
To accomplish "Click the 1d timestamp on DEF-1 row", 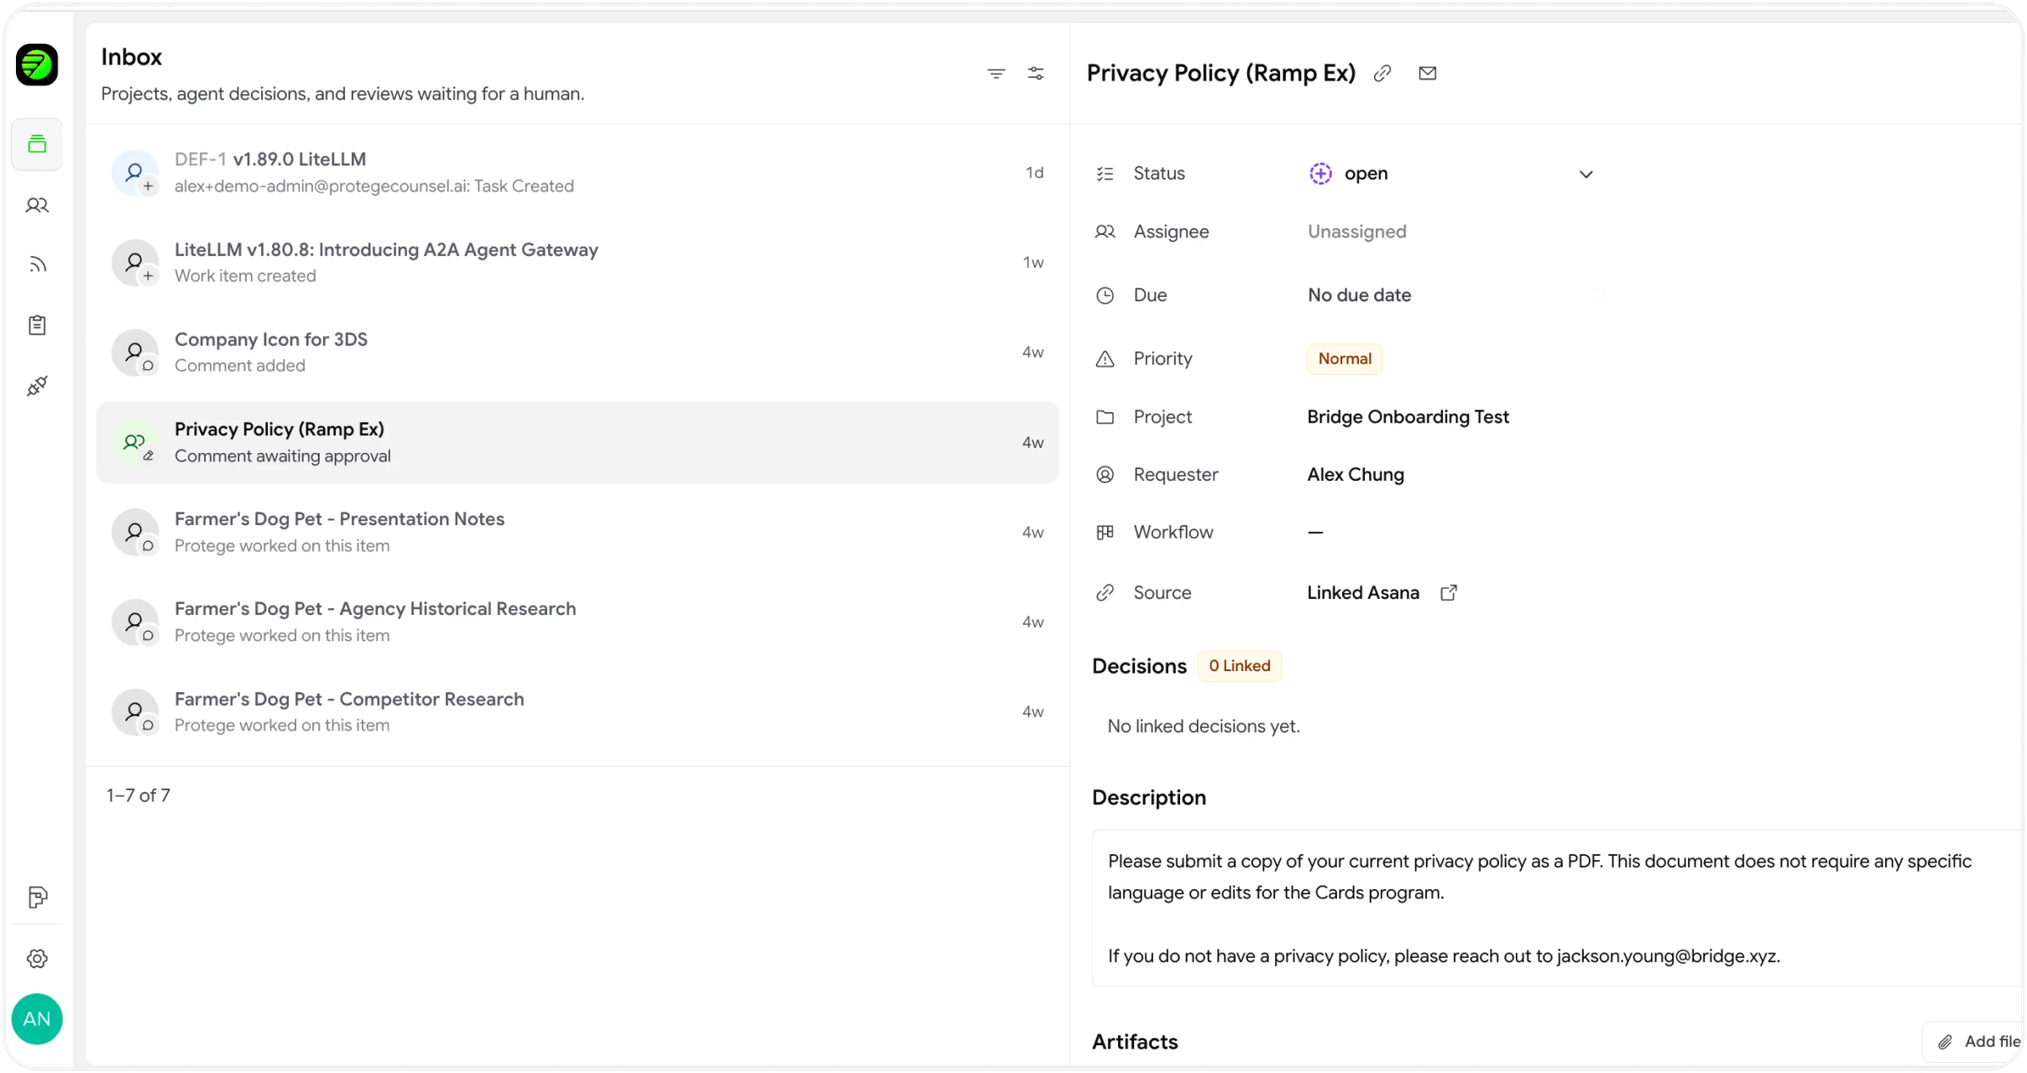I will coord(1034,173).
